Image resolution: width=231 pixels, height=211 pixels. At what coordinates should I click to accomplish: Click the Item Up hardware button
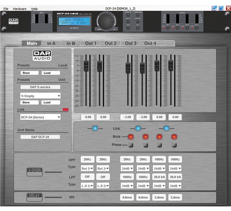coord(128,21)
